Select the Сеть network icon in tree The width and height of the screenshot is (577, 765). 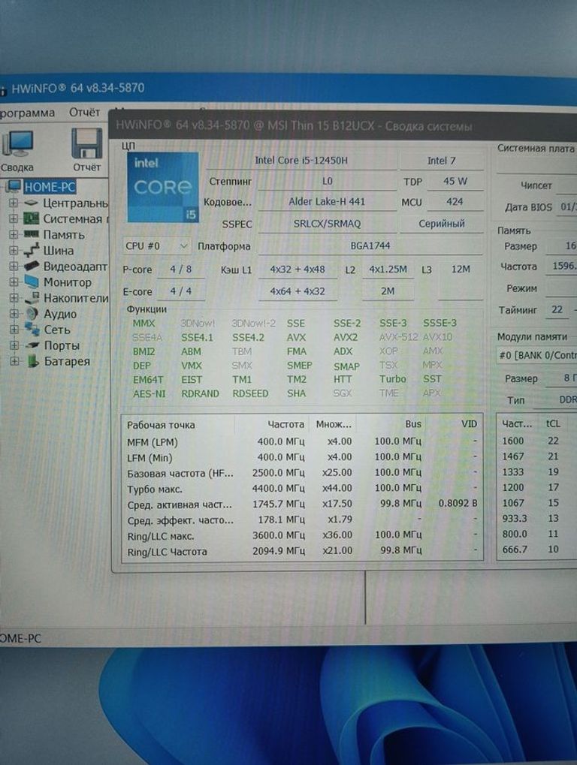pos(32,330)
